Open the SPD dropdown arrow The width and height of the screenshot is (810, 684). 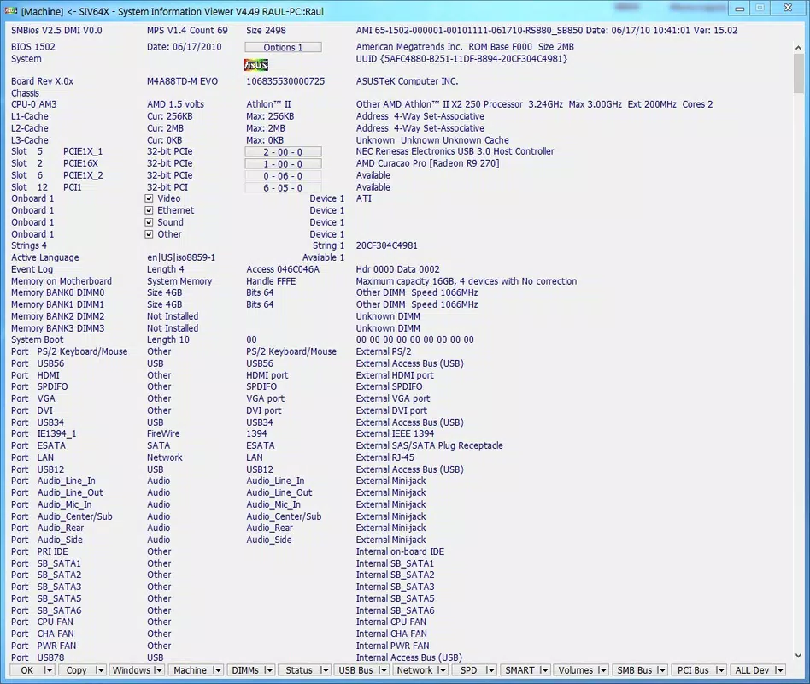490,670
